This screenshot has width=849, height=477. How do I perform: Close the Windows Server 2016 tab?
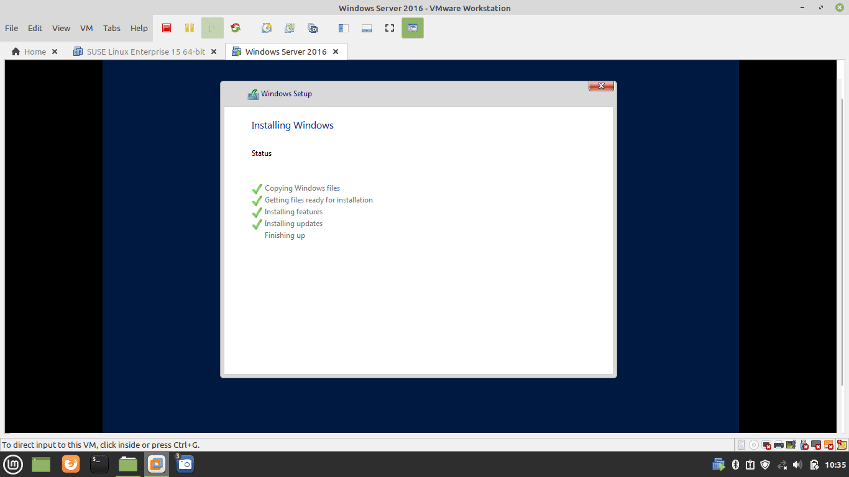(x=336, y=52)
